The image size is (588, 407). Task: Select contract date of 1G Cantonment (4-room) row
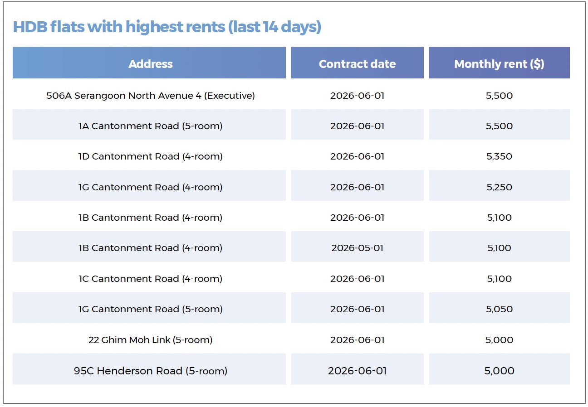tap(358, 187)
